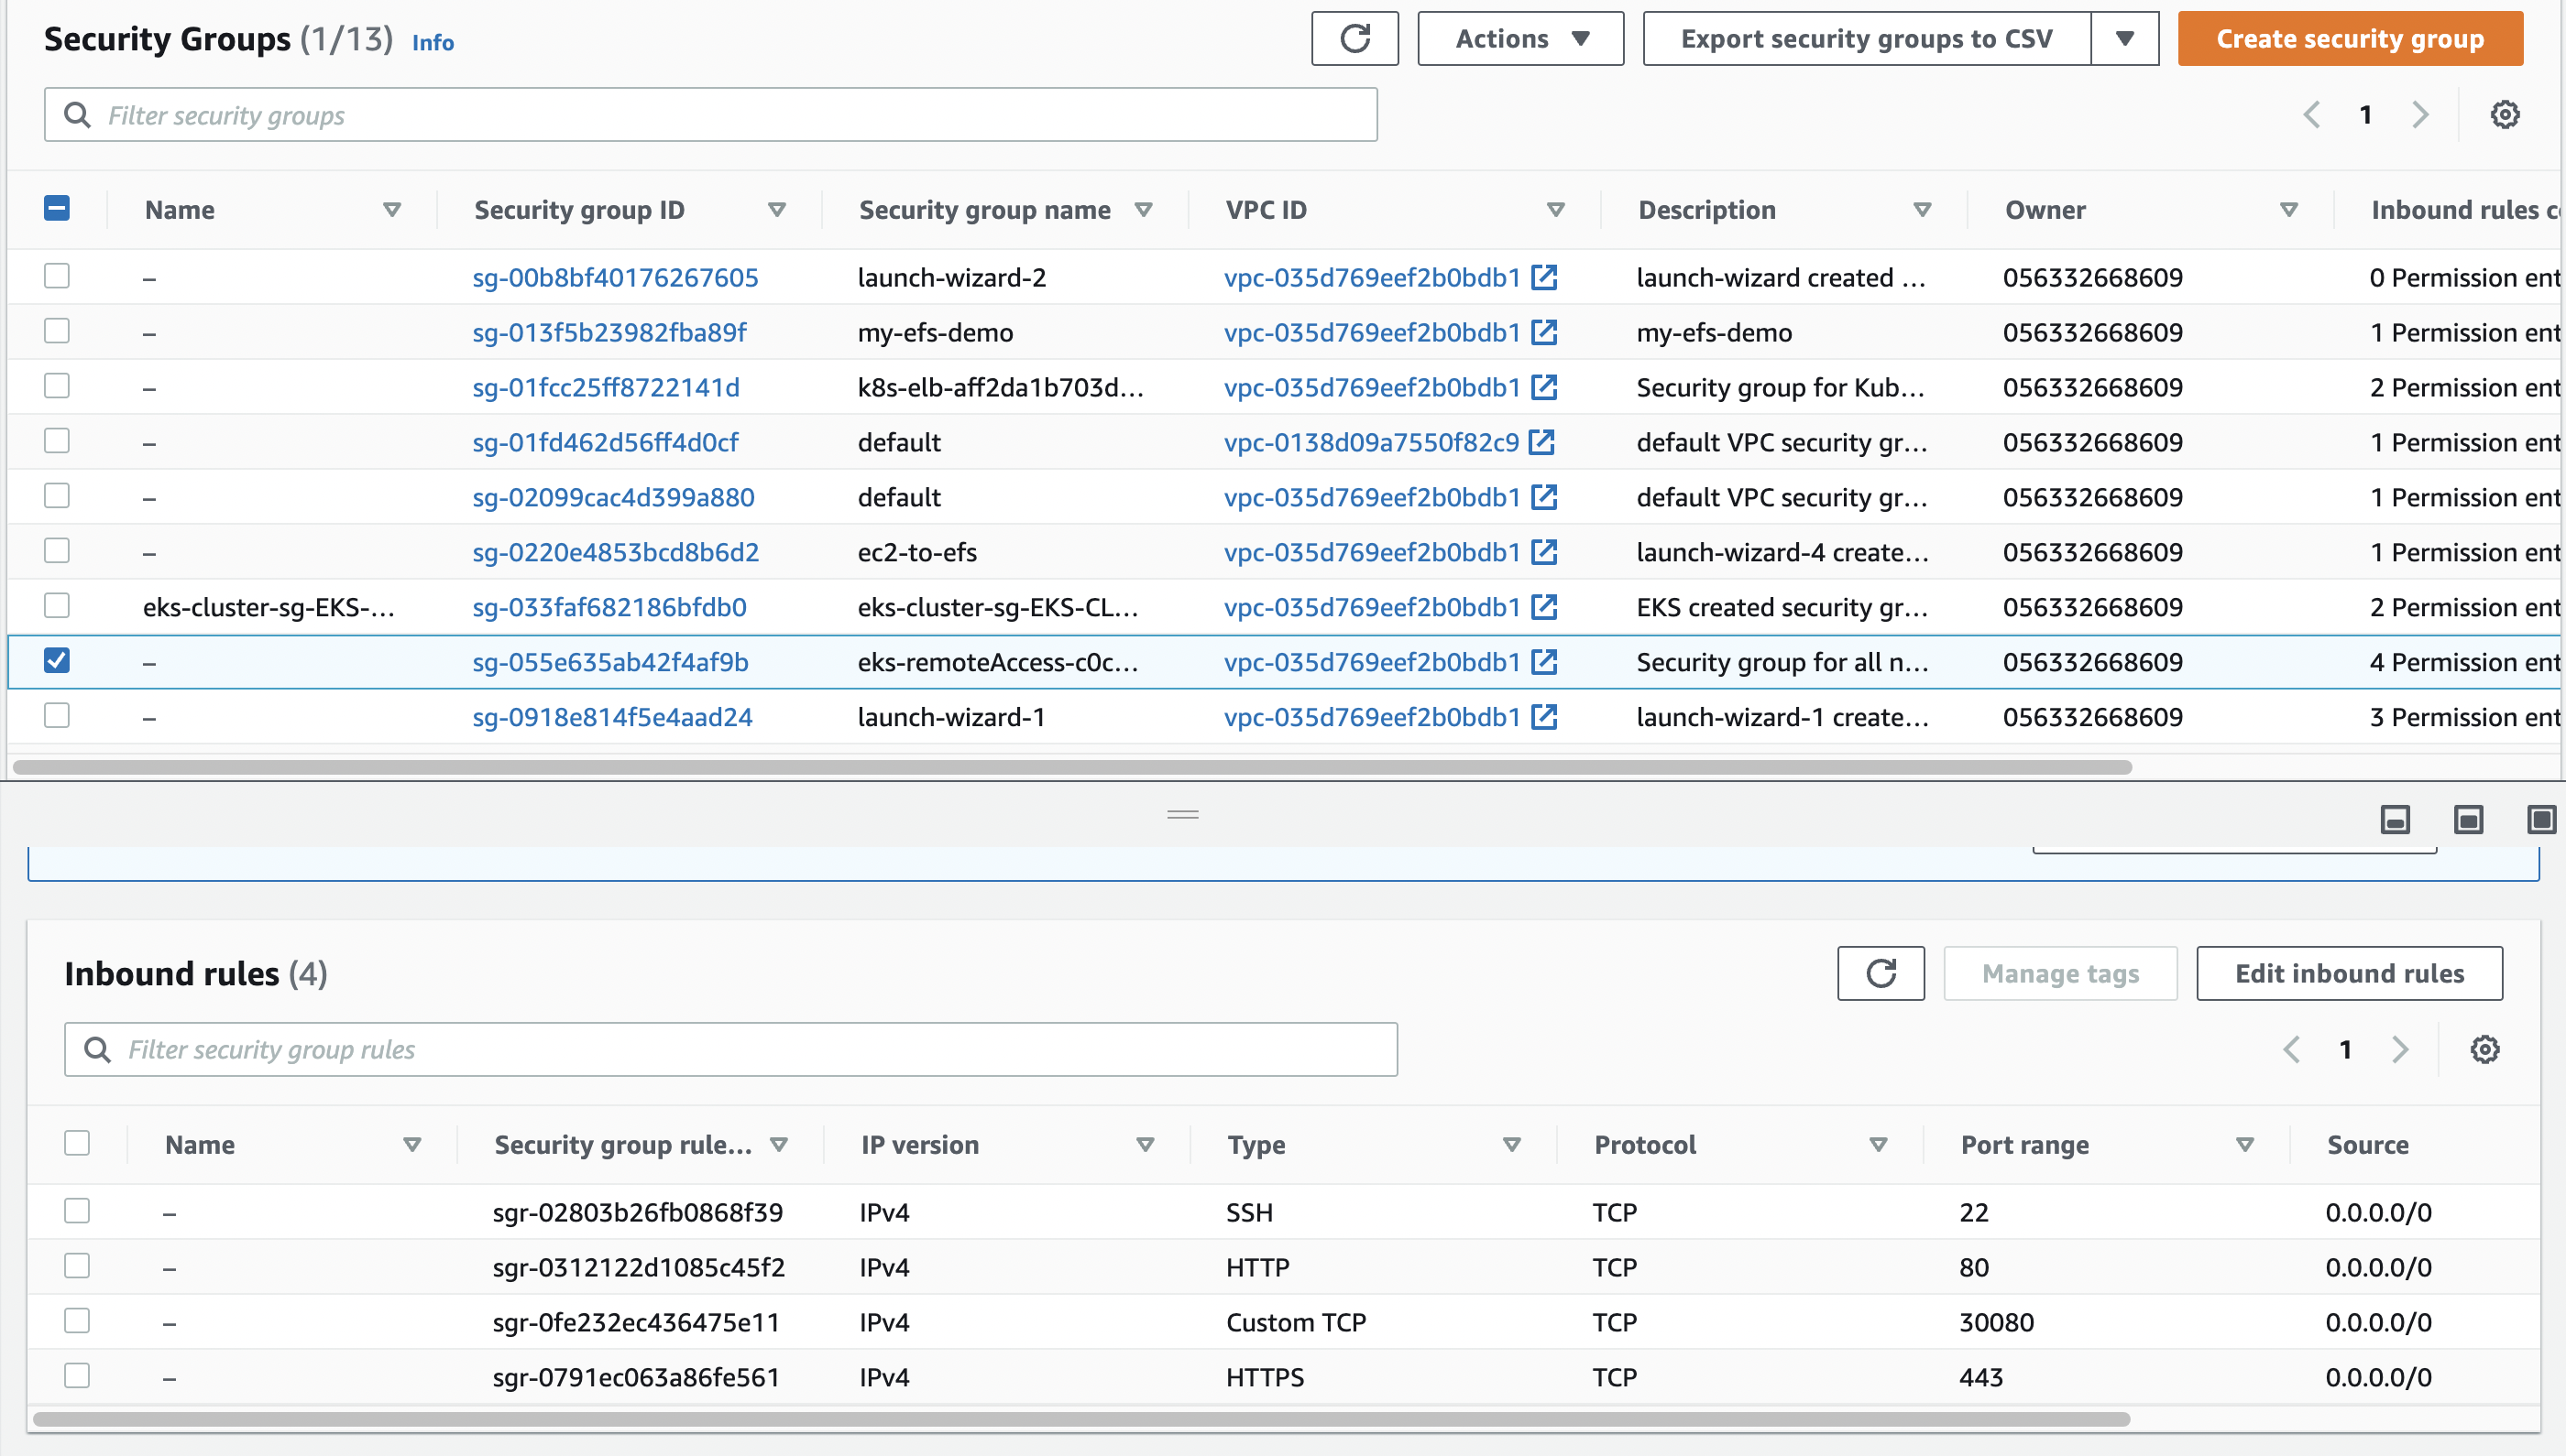2566x1456 pixels.
Task: Refresh the security groups list
Action: [x=1354, y=39]
